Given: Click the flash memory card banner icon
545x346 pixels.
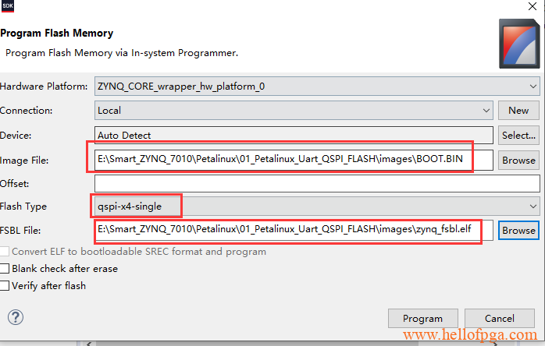Looking at the screenshot, I should [519, 44].
